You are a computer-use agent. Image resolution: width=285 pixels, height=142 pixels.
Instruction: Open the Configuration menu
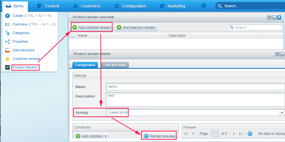tap(130, 6)
